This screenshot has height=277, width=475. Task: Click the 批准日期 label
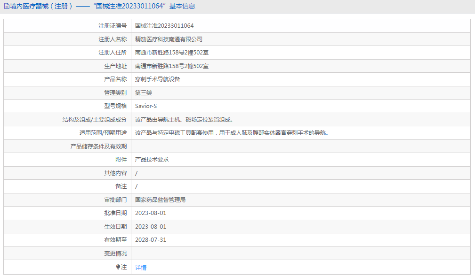[115, 213]
